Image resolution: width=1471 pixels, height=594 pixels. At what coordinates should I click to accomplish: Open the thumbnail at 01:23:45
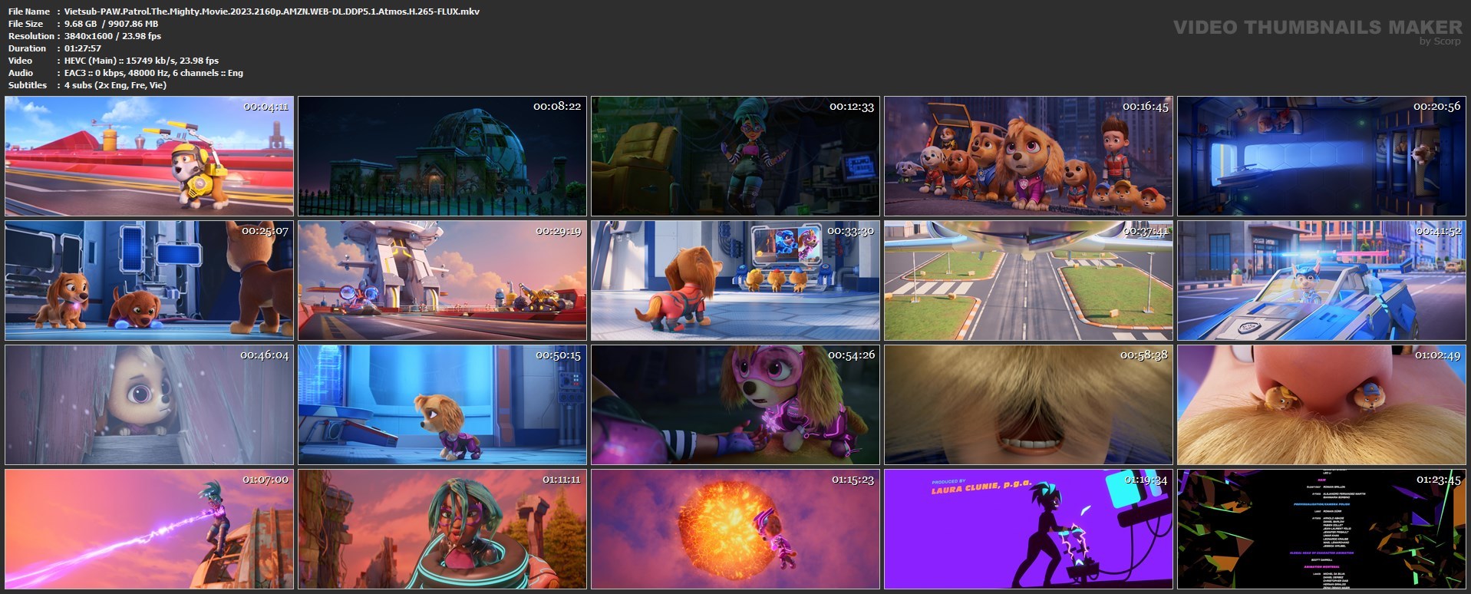(x=1322, y=530)
